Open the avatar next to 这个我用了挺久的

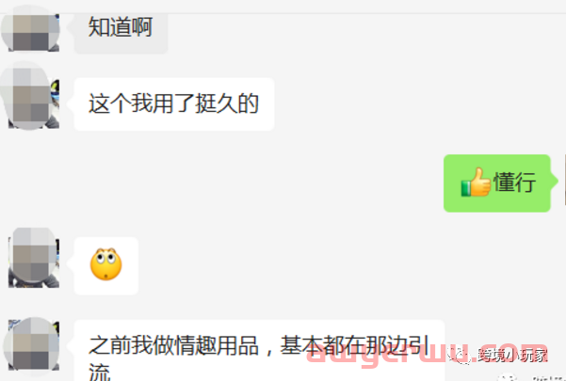click(31, 98)
